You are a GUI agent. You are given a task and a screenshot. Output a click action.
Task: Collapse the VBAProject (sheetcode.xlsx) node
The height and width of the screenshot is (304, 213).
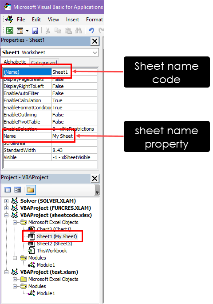pos(6,215)
